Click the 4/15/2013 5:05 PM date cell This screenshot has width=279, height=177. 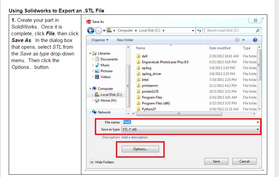point(223,62)
